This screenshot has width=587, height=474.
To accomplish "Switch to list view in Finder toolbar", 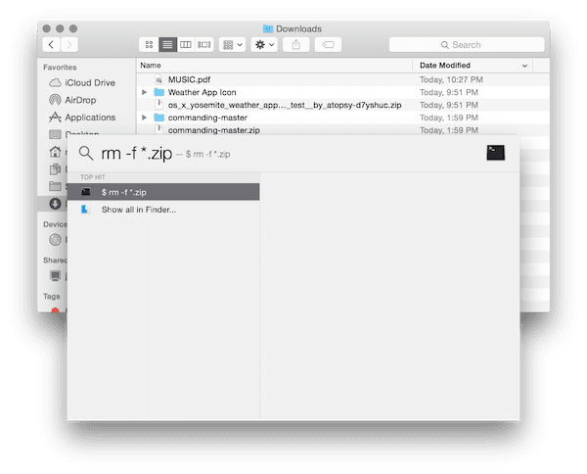I will point(167,45).
